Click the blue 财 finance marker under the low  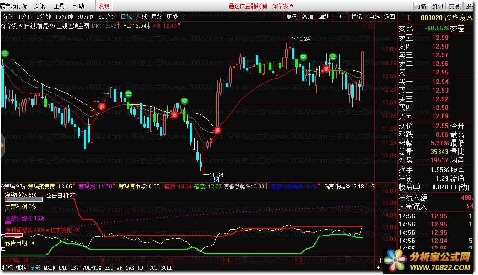tap(216, 179)
